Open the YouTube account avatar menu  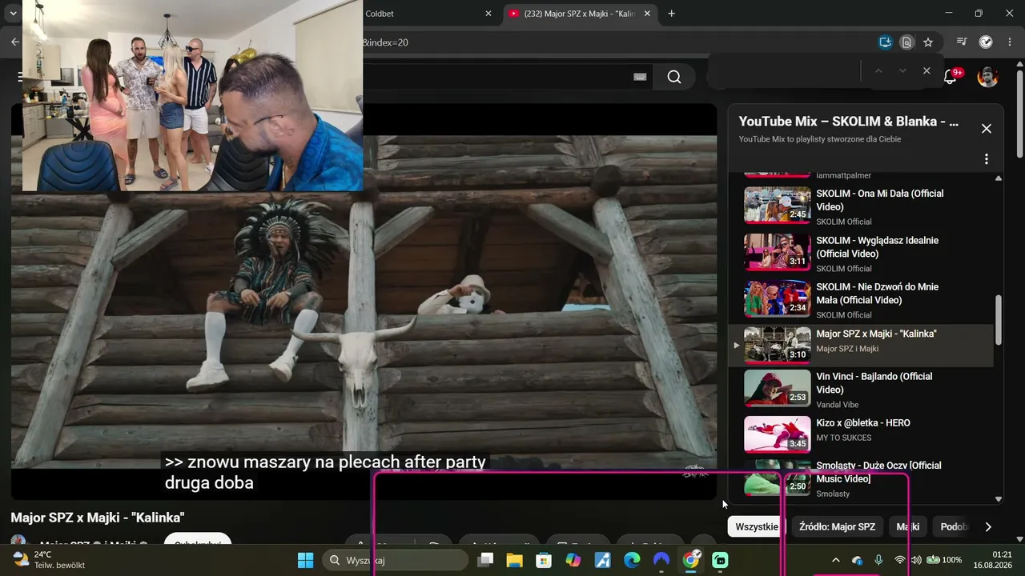click(x=987, y=77)
